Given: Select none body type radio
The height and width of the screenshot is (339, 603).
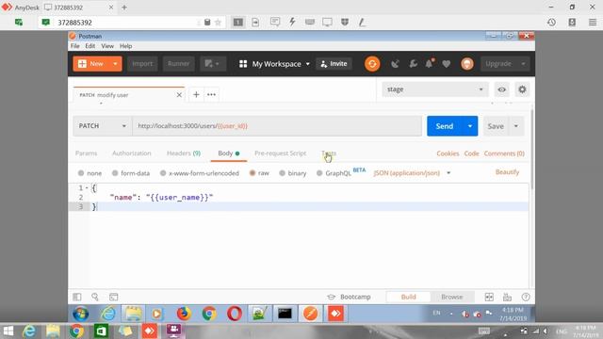Looking at the screenshot, I should click(x=81, y=173).
